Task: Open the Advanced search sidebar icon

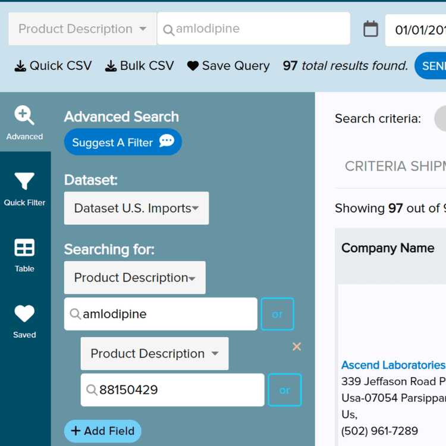Action: 25,123
